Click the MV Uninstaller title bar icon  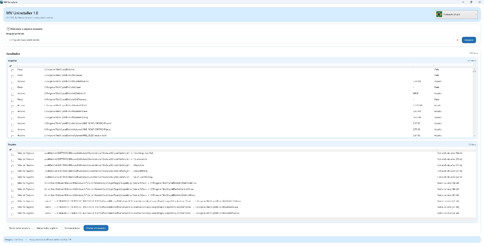(2, 2)
